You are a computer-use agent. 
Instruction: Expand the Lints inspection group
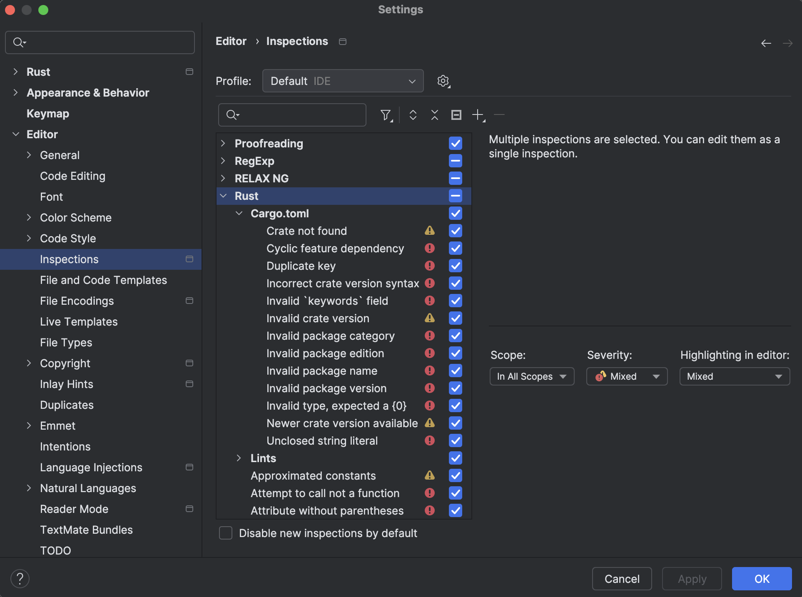pos(239,458)
